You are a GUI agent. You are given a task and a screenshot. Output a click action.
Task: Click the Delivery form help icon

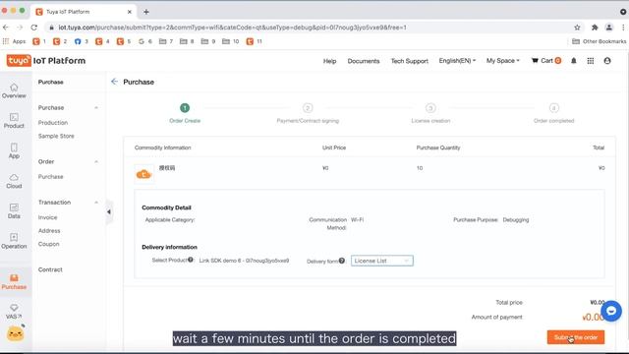click(x=342, y=261)
